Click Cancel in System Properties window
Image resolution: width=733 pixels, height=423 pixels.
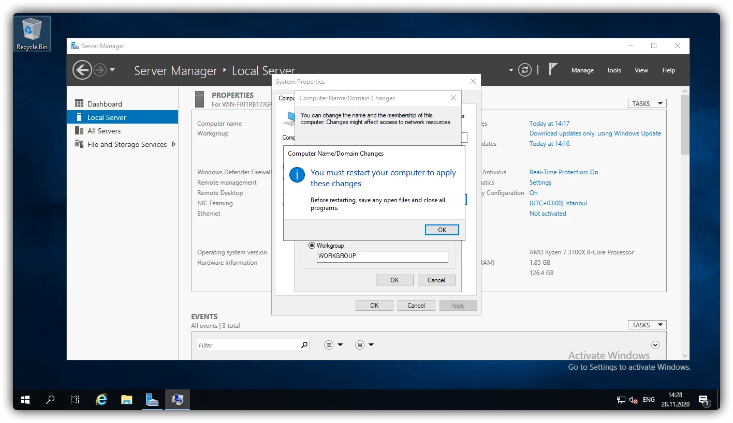point(416,306)
